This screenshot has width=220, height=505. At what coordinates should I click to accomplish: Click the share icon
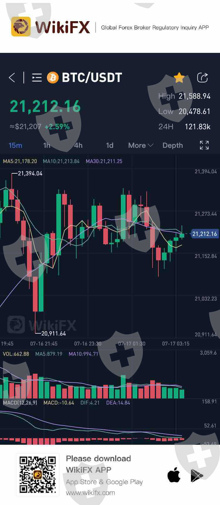tap(202, 78)
